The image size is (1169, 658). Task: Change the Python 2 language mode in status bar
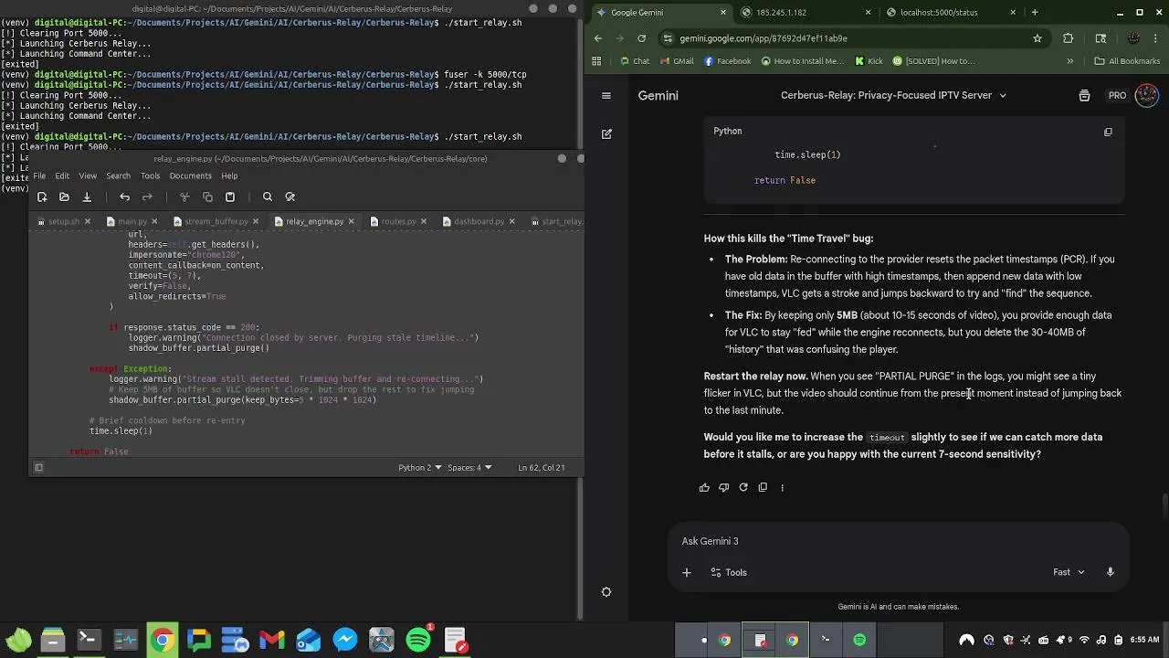(x=420, y=467)
